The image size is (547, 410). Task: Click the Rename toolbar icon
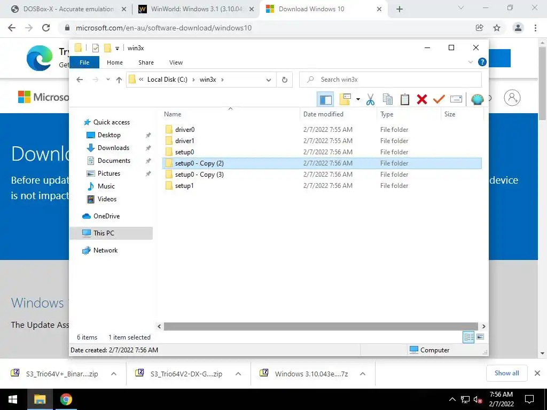tap(456, 99)
